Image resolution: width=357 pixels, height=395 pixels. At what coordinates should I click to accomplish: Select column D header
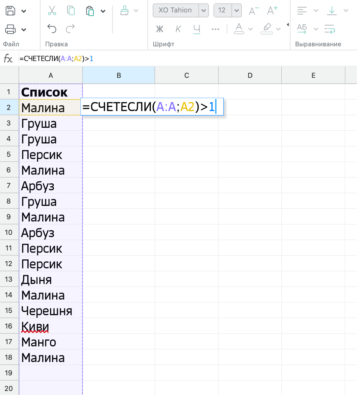[x=250, y=75]
